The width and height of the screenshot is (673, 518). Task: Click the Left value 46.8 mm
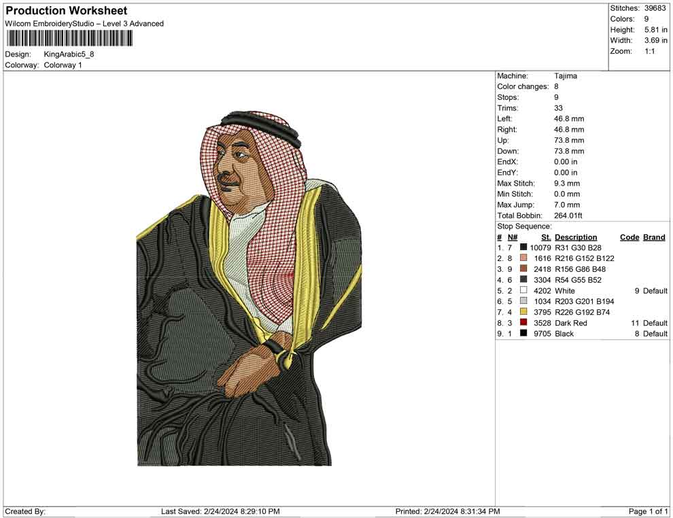pyautogui.click(x=569, y=119)
